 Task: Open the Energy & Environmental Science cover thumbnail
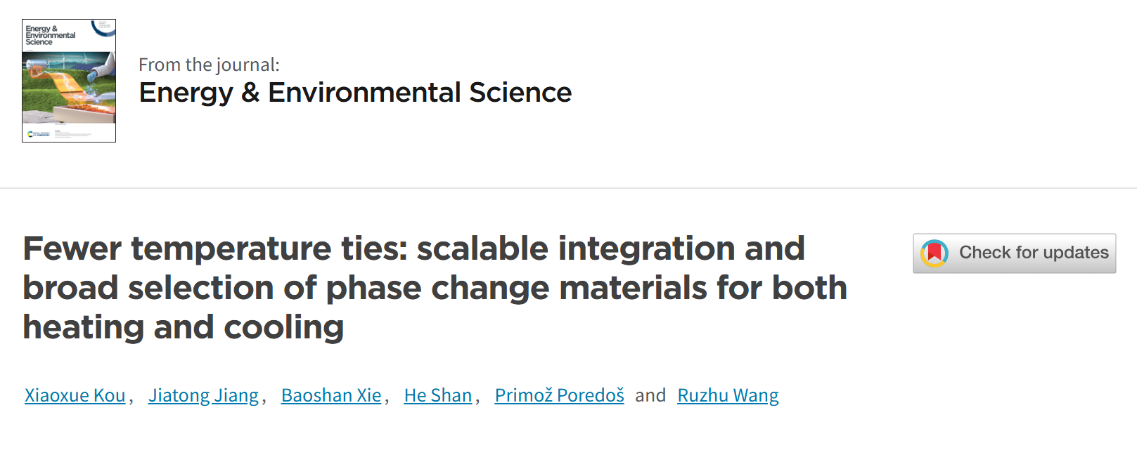point(69,81)
